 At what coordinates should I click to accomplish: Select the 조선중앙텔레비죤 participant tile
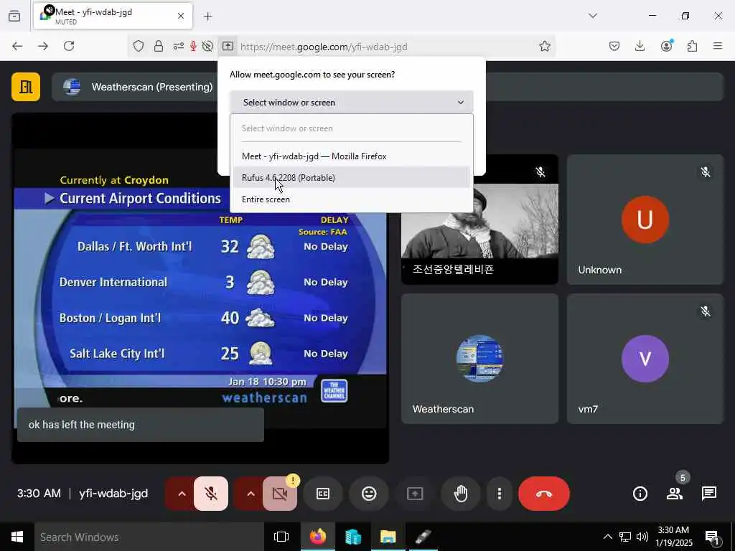pyautogui.click(x=479, y=220)
